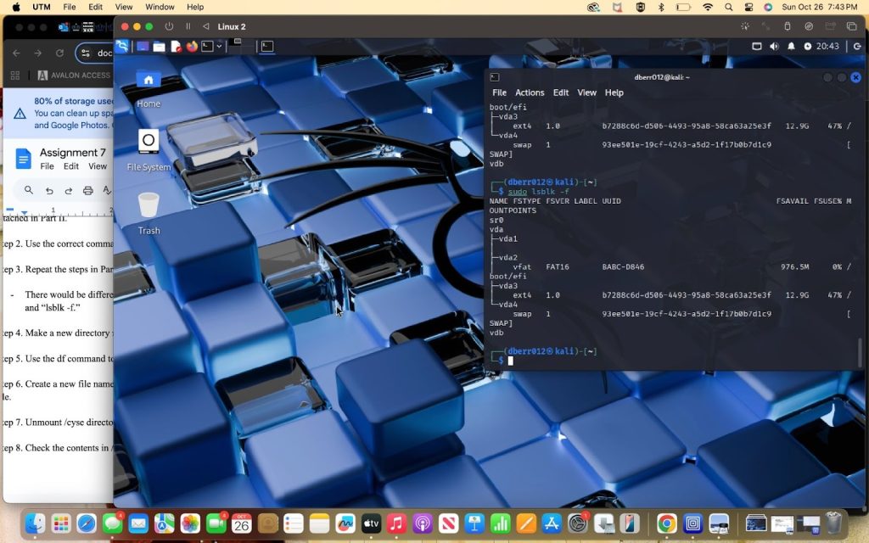The image size is (869, 543).
Task: Open Google Chrome from the Dock
Action: (666, 523)
